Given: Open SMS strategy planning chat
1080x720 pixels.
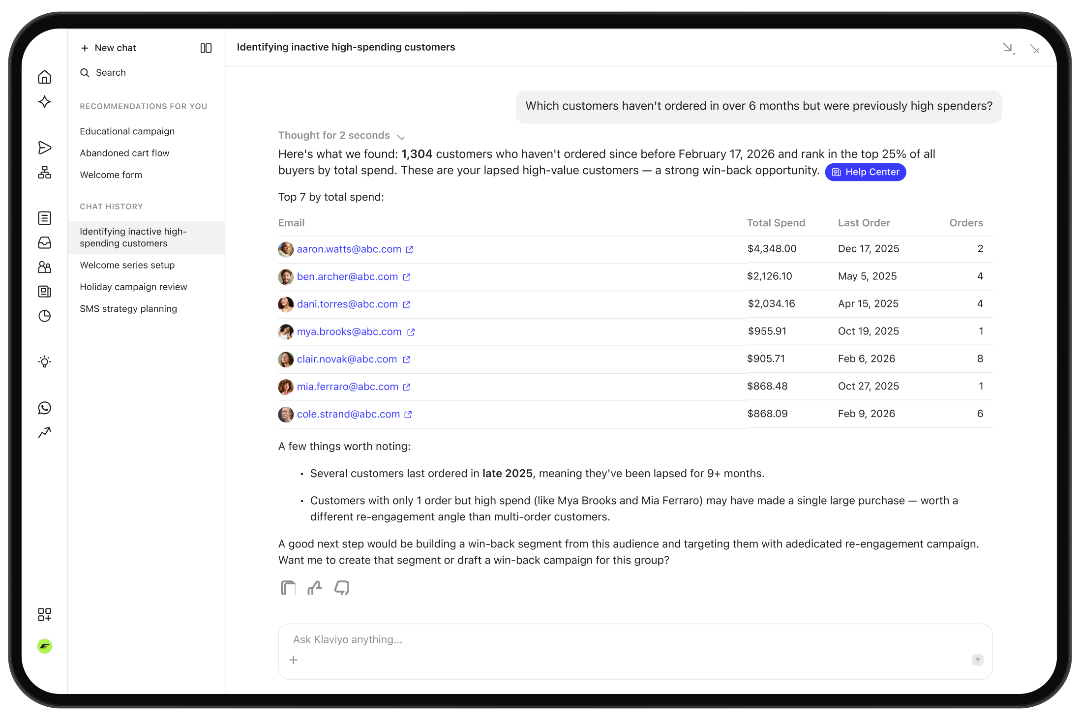Looking at the screenshot, I should (128, 308).
